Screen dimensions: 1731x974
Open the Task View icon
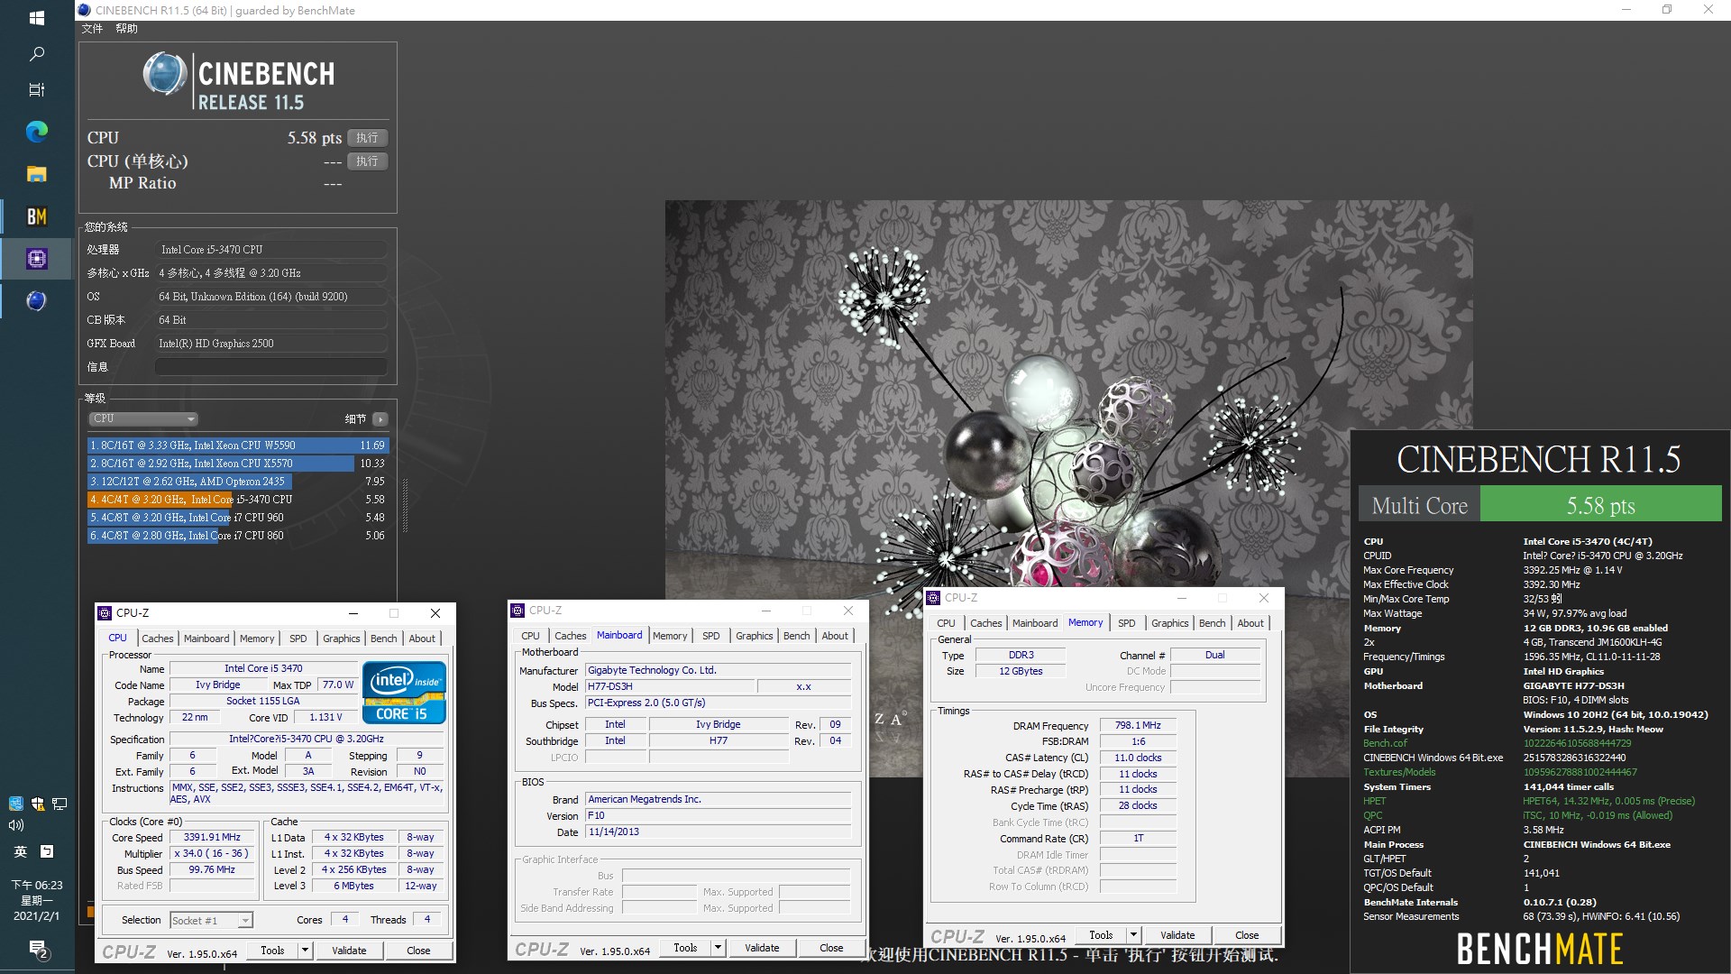coord(37,89)
